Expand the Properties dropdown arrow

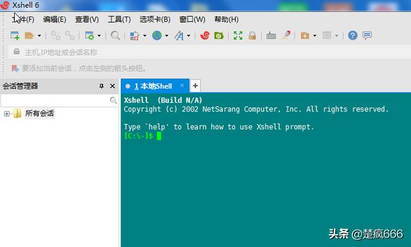[x=99, y=35]
